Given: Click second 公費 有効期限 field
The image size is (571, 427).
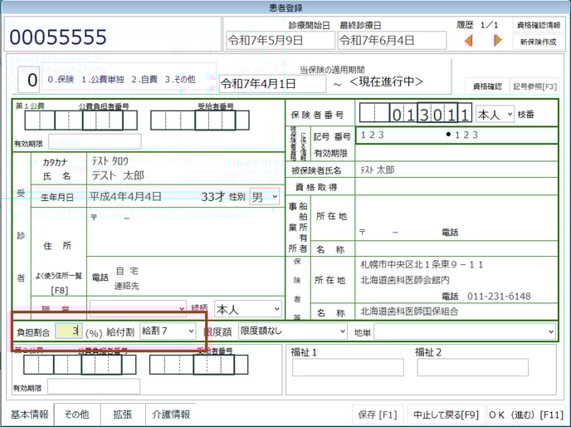Looking at the screenshot, I should (x=94, y=386).
